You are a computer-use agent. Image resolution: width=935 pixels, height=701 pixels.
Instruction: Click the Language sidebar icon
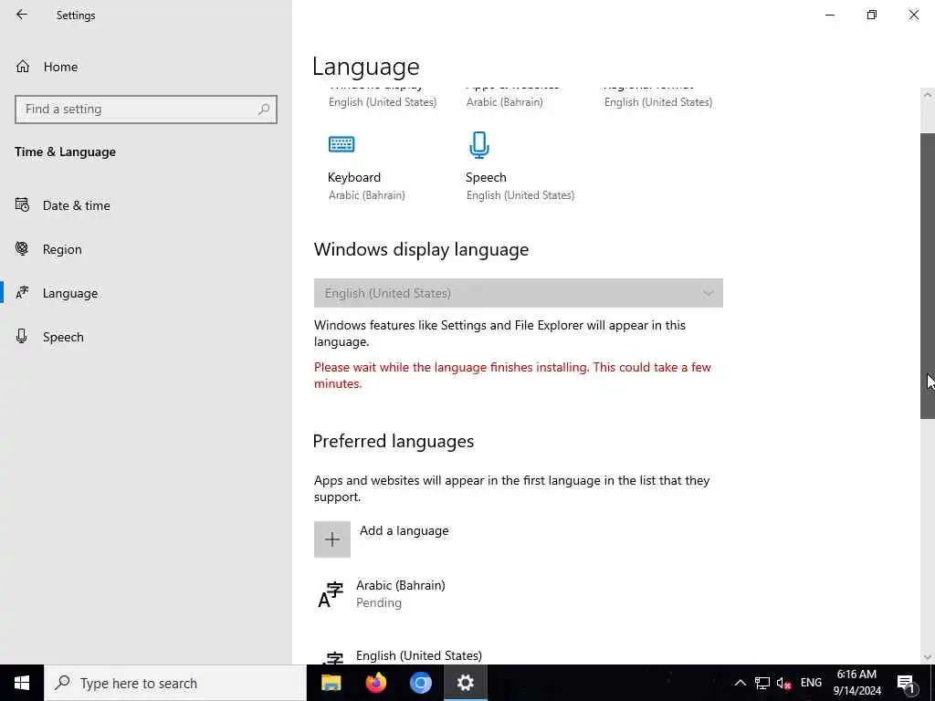(22, 293)
